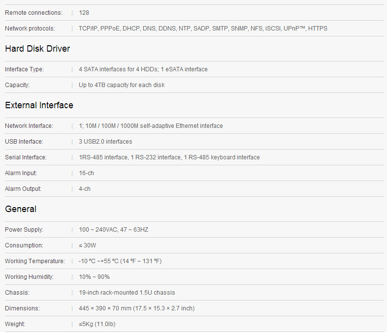
Task: Click the External Interface section heading
Action: point(39,105)
